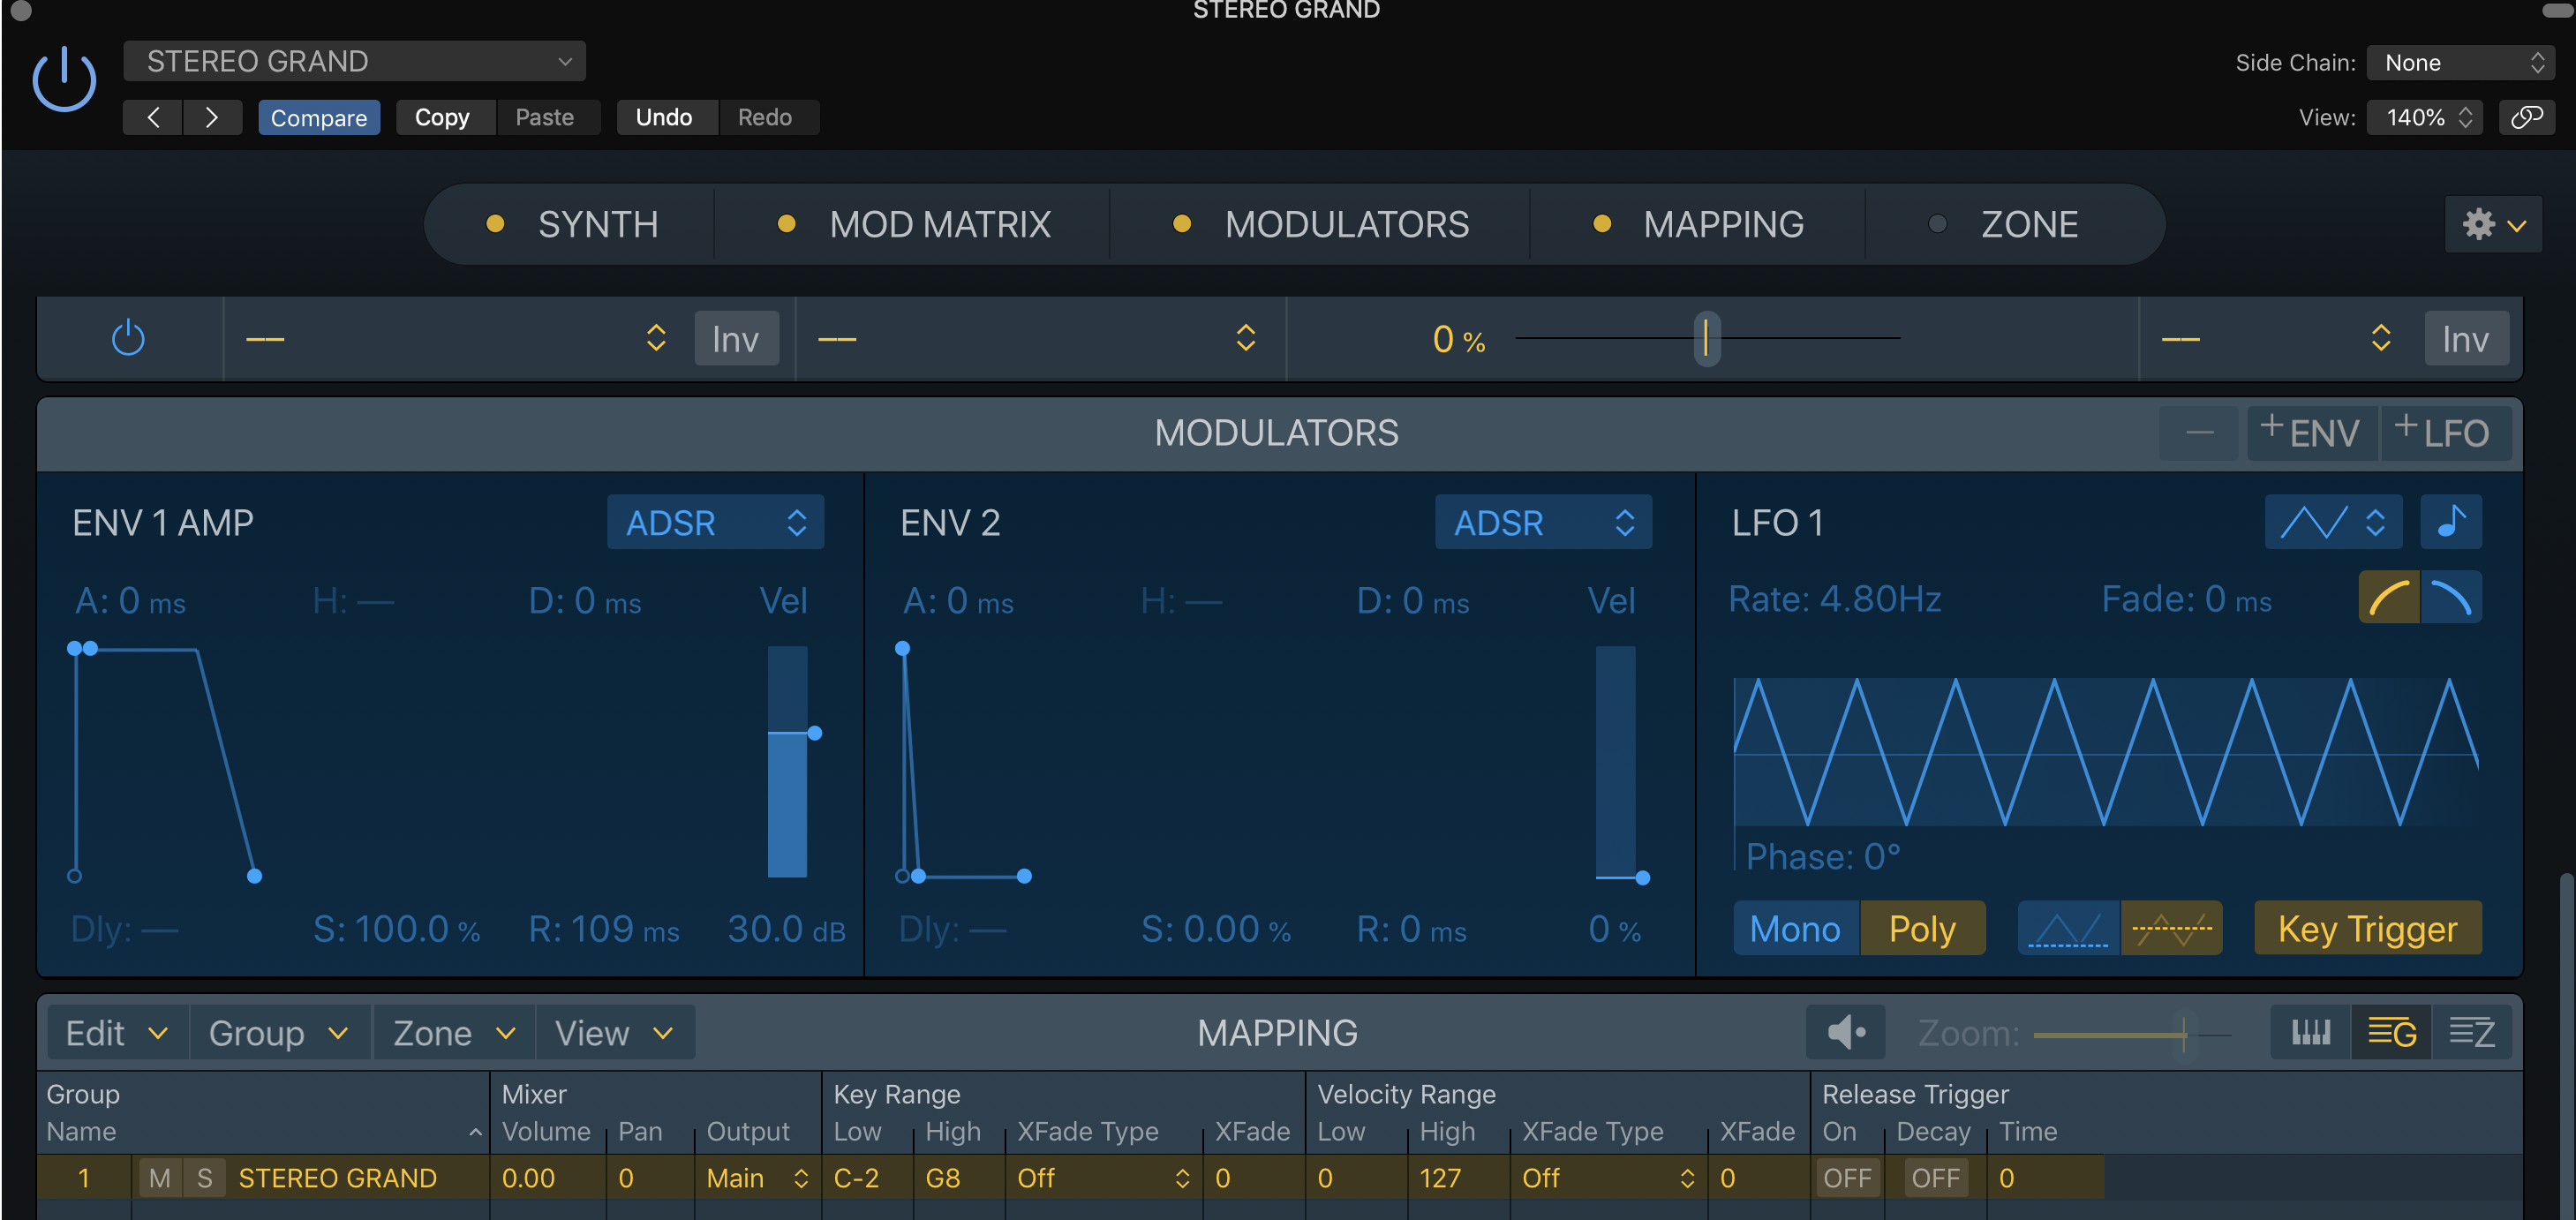This screenshot has width=2576, height=1220.
Task: Click ENV 1 AMP Vel slider handle
Action: (814, 733)
